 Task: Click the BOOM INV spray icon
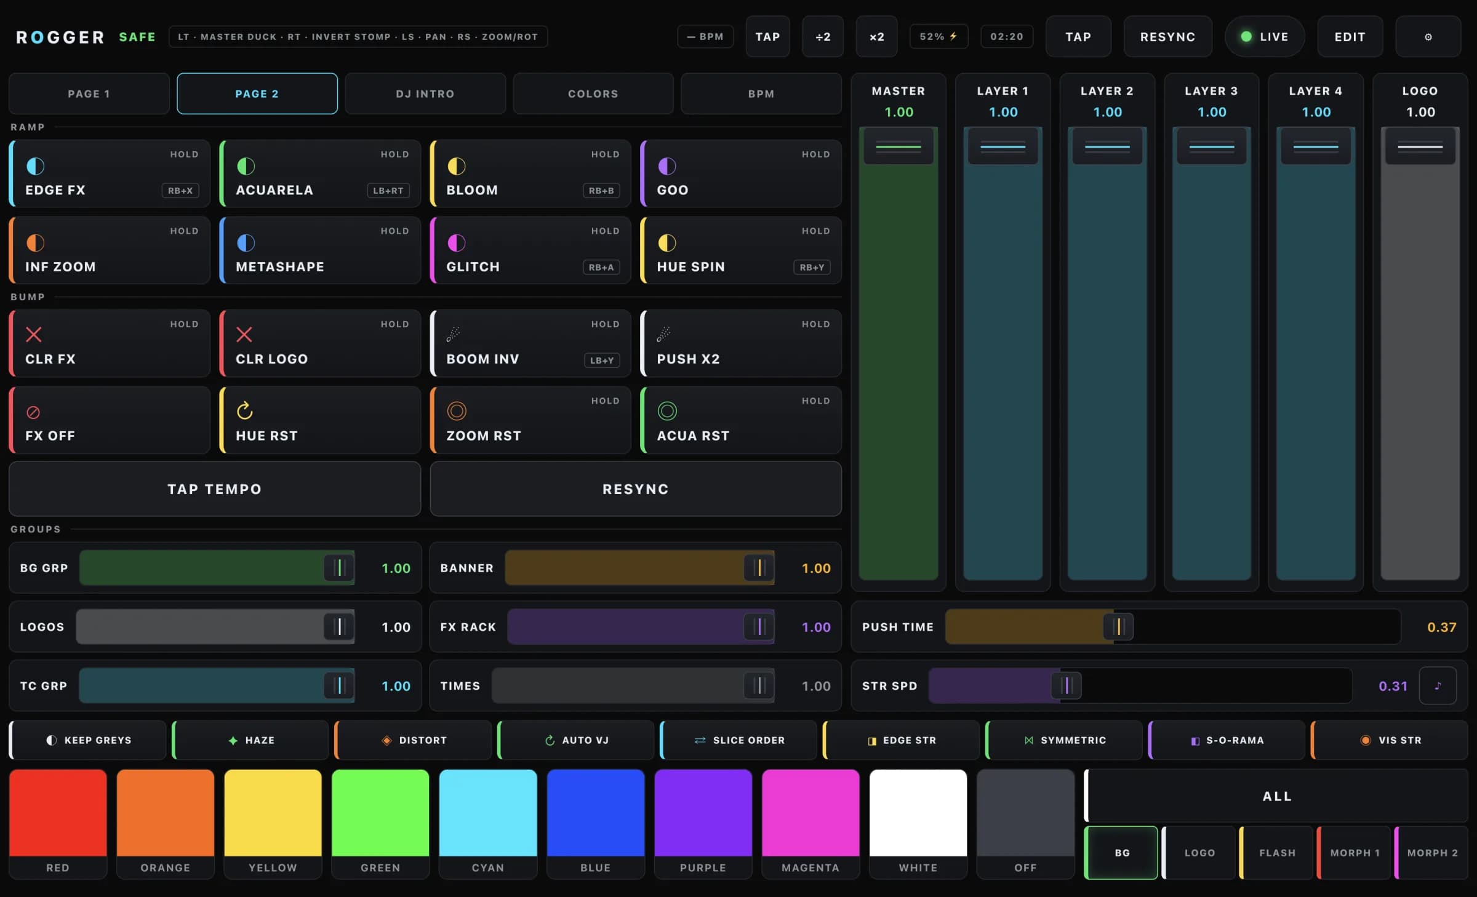tap(454, 334)
